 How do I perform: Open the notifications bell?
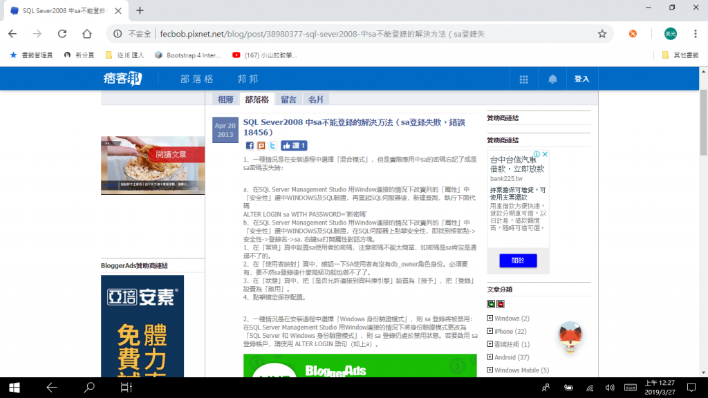[552, 79]
